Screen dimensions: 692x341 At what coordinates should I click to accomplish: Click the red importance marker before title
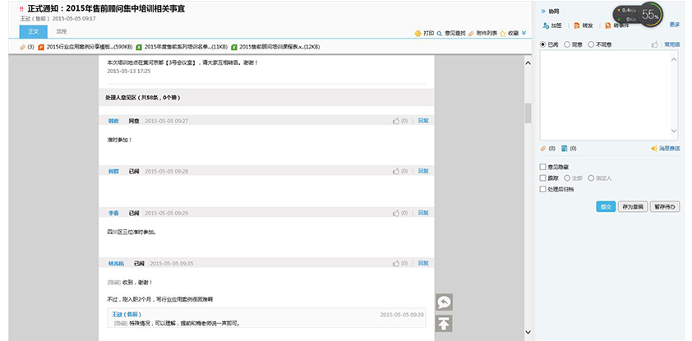click(21, 9)
